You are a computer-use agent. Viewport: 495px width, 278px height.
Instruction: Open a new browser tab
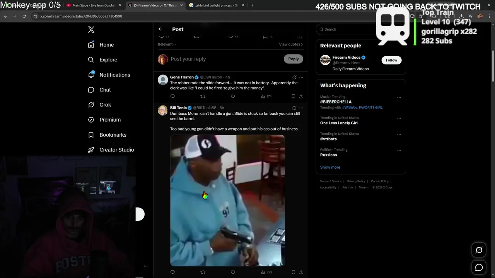point(252,5)
